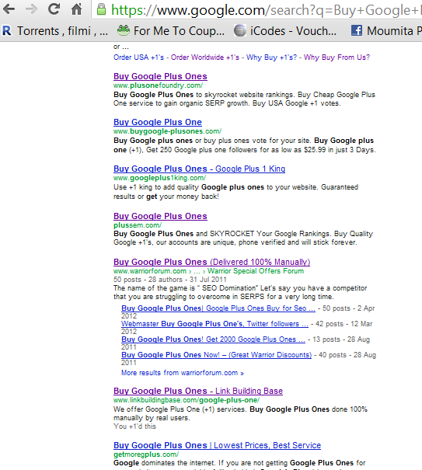Open the Moumita Facebook bookmark
Viewport: 422px width, 470px height.
pos(386,31)
